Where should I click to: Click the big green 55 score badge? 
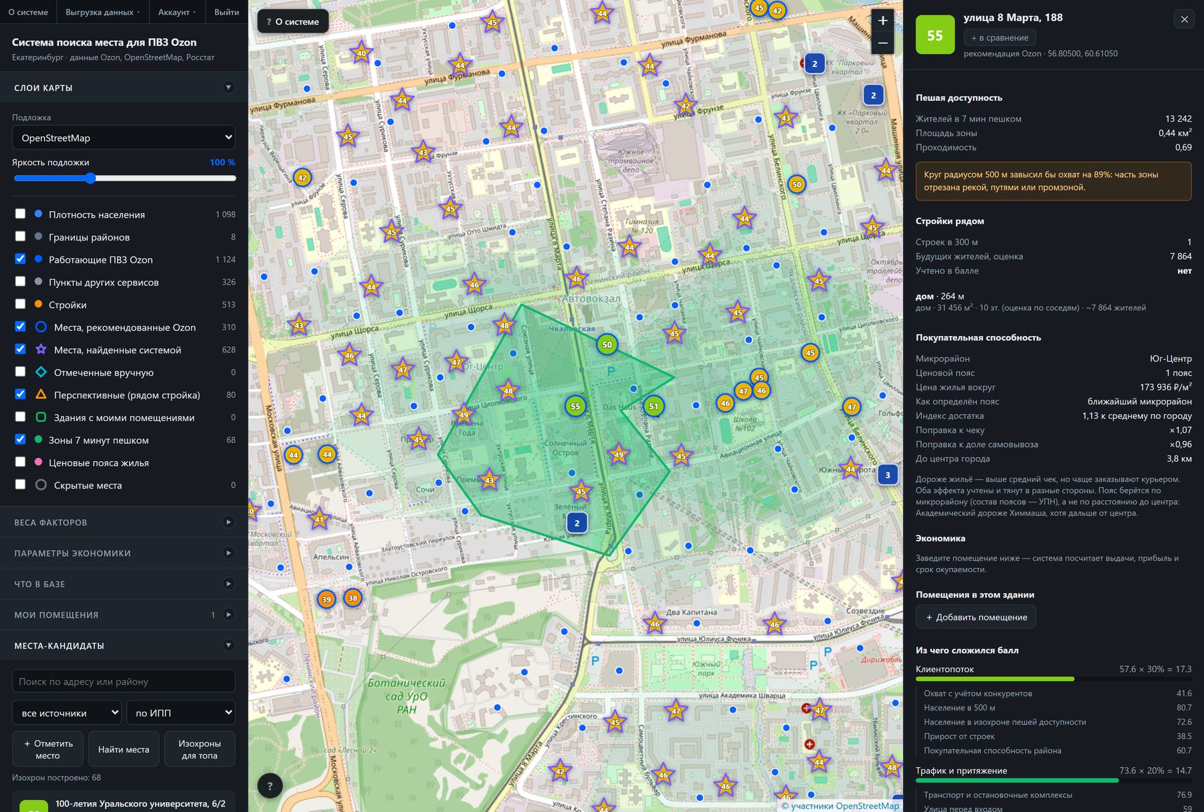click(x=935, y=35)
